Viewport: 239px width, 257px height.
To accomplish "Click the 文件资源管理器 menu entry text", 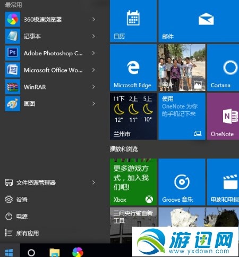I will pyautogui.click(x=36, y=183).
